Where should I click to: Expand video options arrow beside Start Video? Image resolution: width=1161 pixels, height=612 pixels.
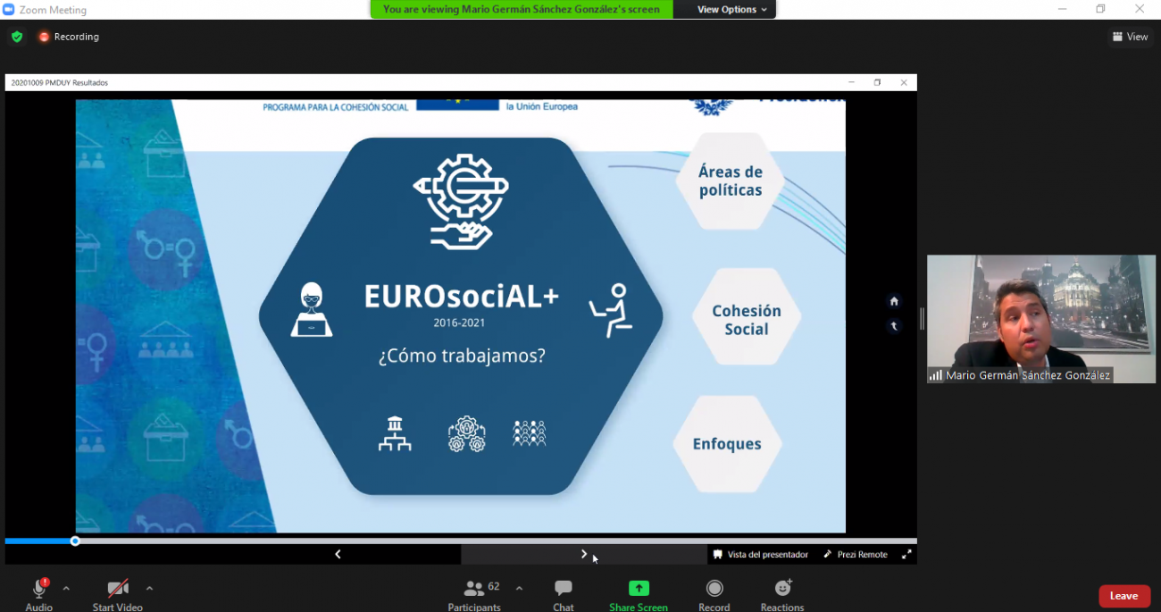149,589
